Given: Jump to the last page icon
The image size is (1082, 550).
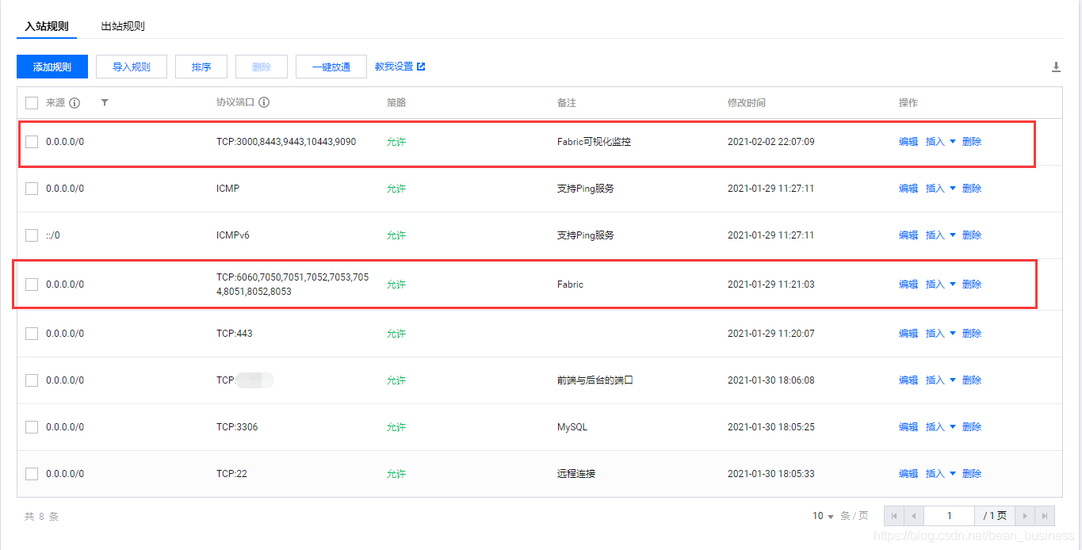Looking at the screenshot, I should (x=1045, y=516).
